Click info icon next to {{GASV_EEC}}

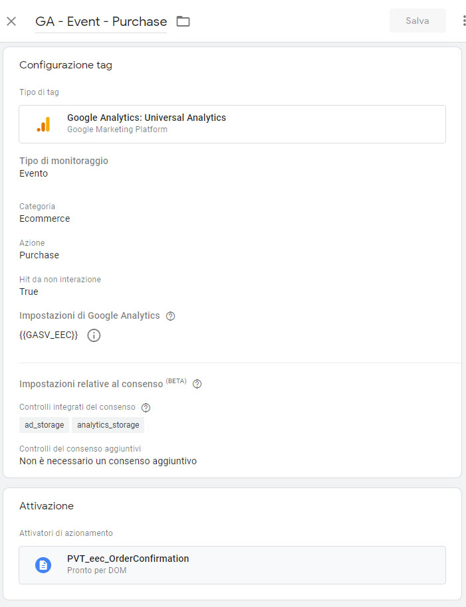click(94, 335)
